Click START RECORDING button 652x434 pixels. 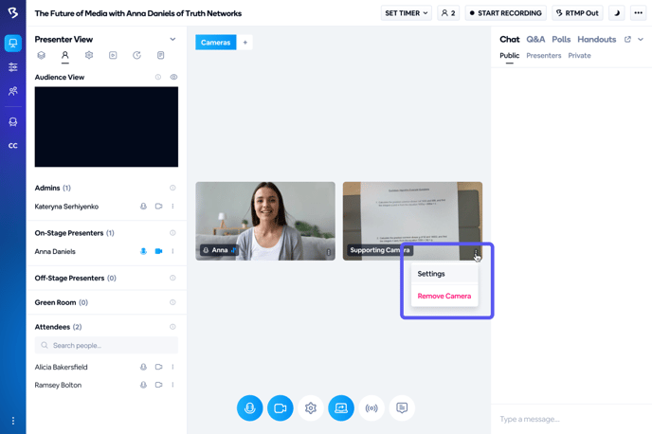coord(506,13)
